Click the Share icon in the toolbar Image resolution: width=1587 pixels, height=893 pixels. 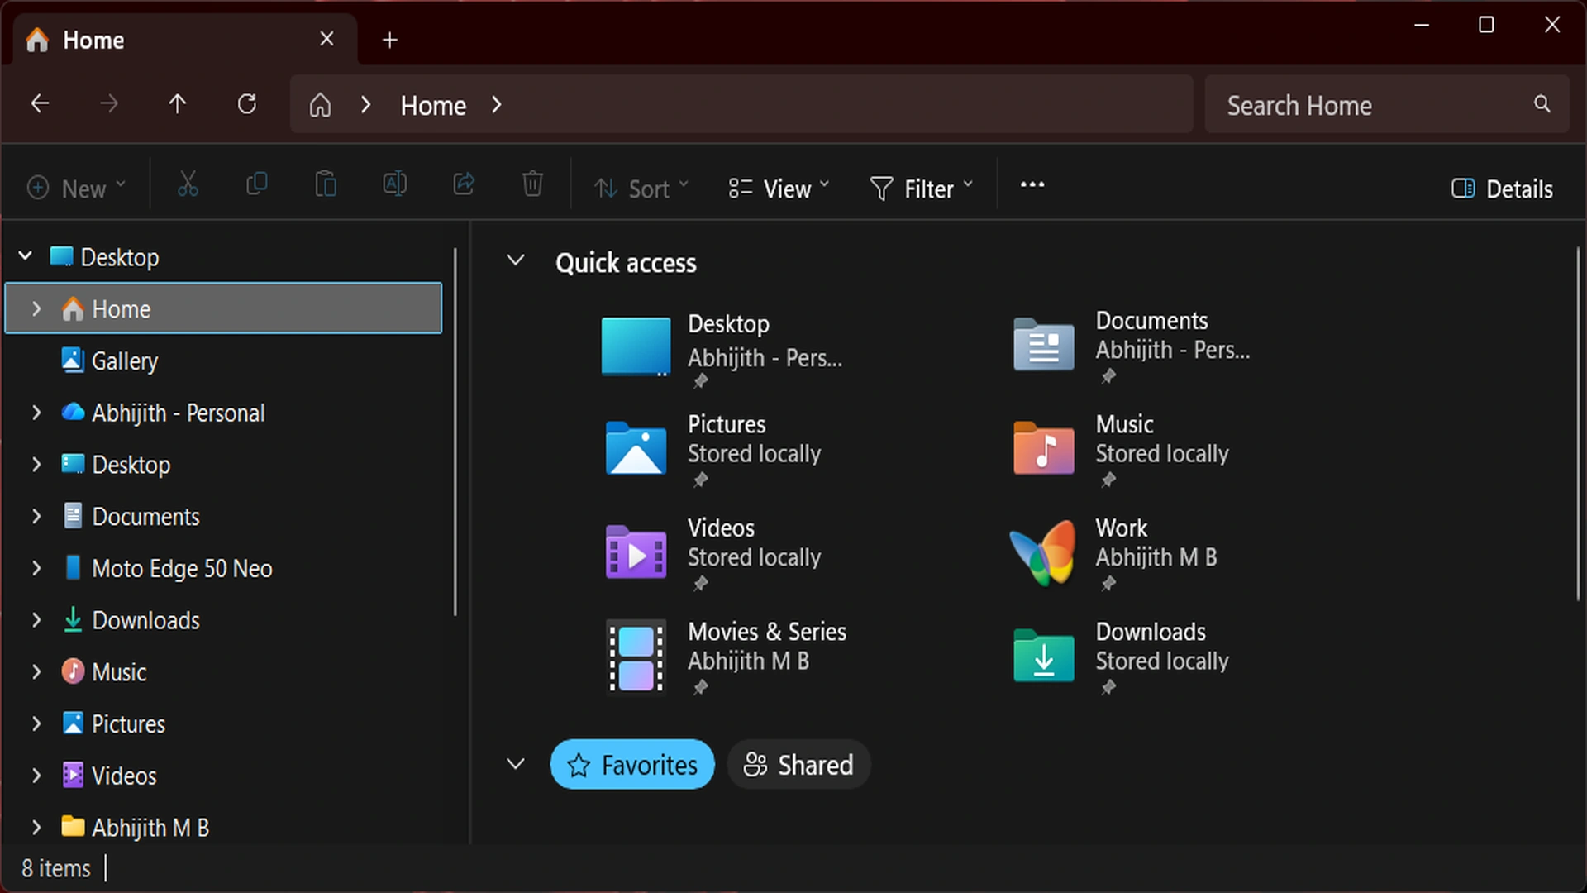pos(464,186)
